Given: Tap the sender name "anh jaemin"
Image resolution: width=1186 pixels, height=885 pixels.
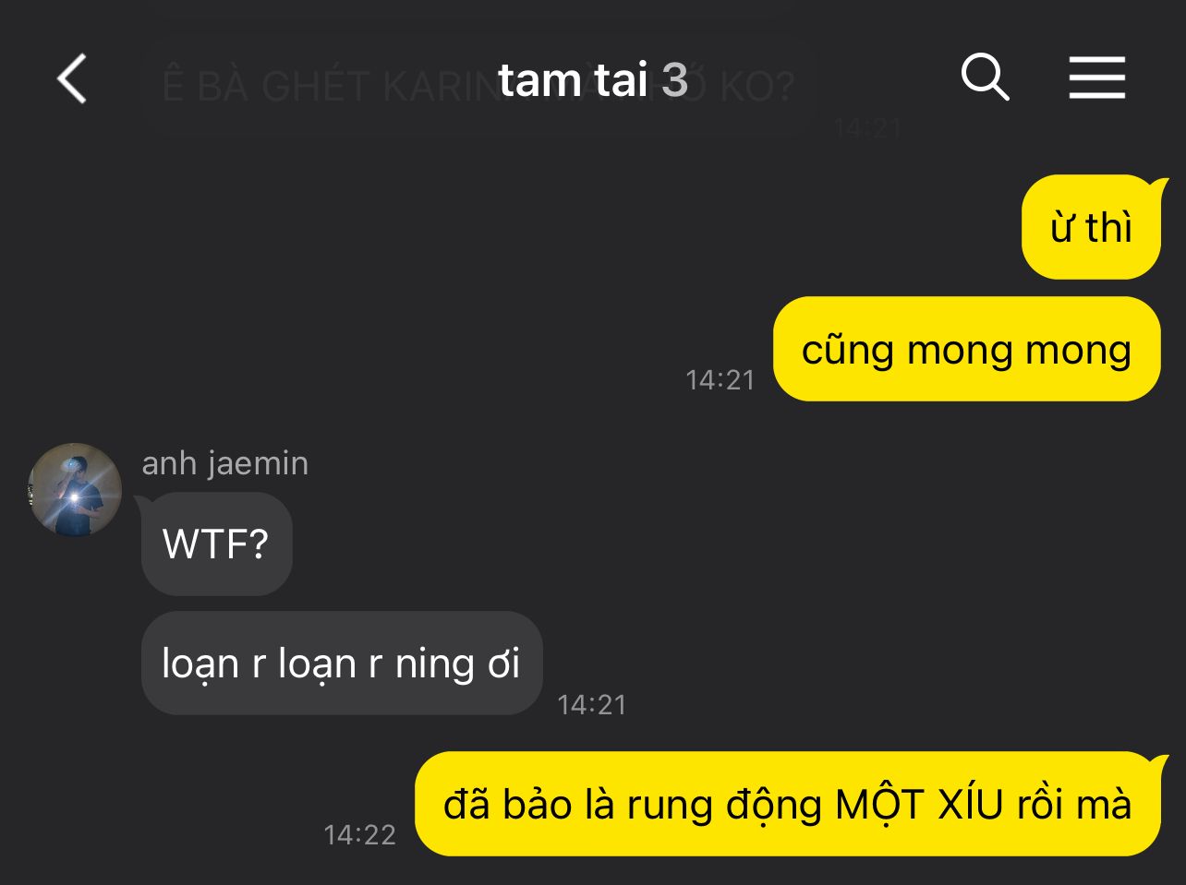Looking at the screenshot, I should [224, 462].
